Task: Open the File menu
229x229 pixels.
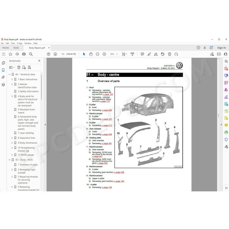Action: pos(2,44)
